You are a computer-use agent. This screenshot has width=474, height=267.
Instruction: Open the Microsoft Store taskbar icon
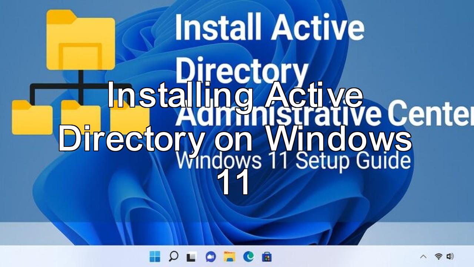(x=267, y=257)
